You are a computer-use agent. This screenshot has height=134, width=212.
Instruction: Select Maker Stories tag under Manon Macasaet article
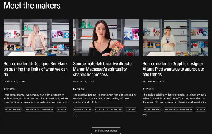click(x=83, y=109)
